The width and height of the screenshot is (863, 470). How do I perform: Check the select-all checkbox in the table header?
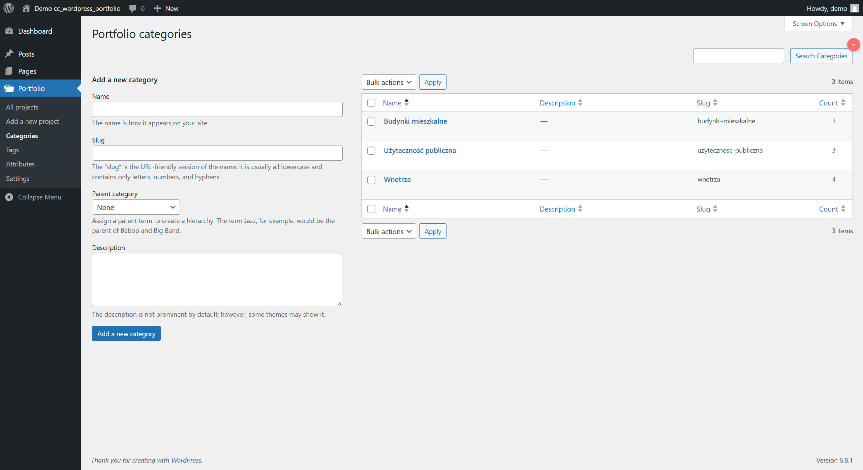(x=371, y=103)
